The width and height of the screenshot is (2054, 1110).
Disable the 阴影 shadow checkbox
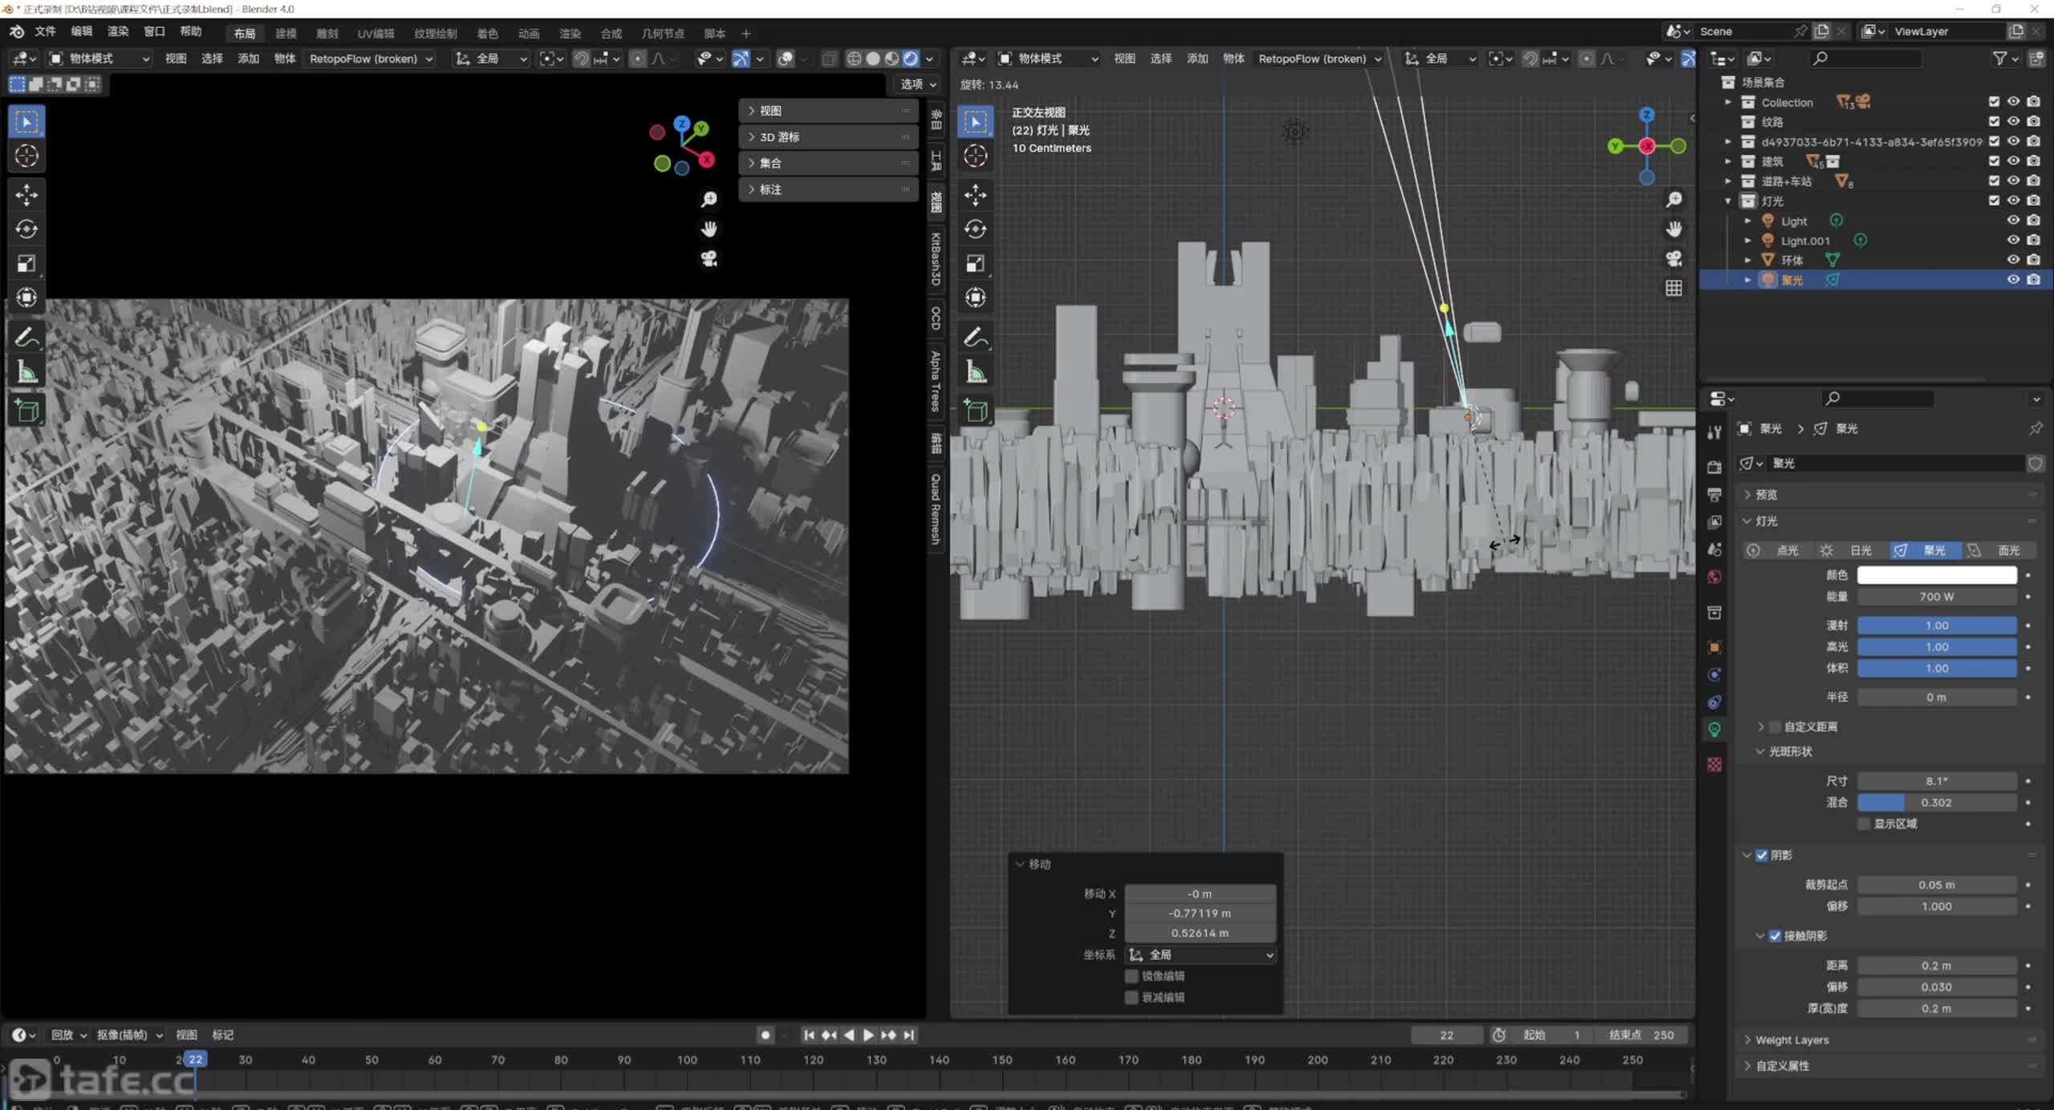point(1762,855)
